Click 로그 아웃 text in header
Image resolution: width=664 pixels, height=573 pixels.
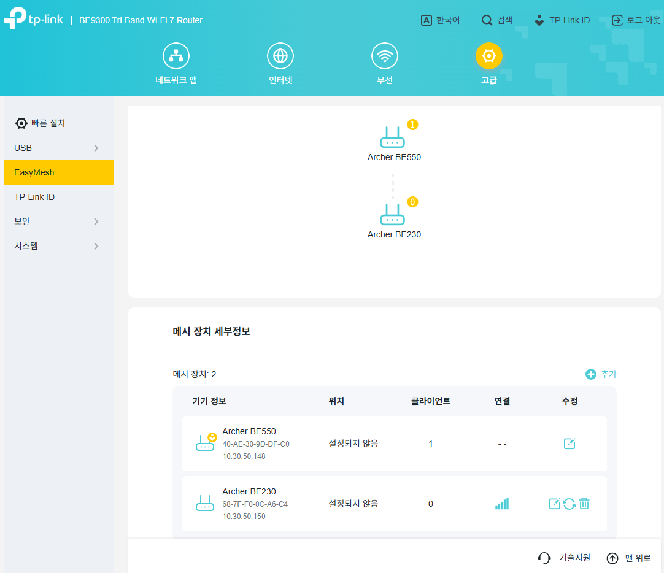coord(644,20)
